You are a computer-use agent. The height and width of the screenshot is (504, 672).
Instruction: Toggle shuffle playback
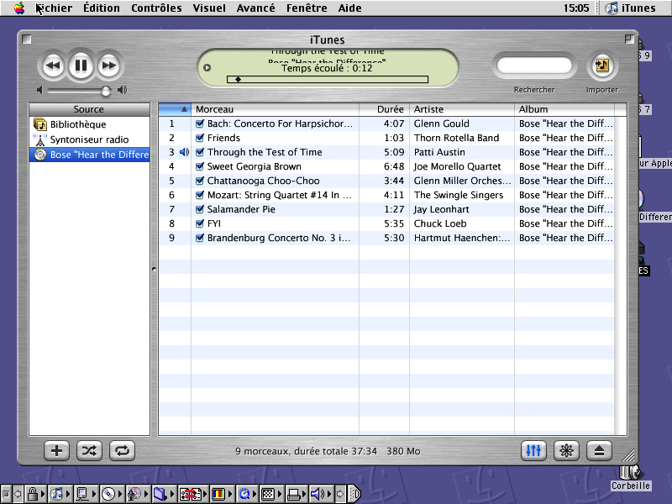coord(89,451)
